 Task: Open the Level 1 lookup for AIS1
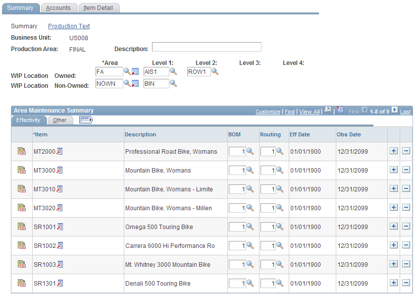[x=172, y=71]
